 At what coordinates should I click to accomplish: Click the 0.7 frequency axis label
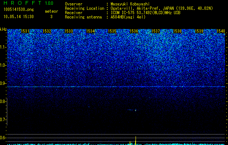click(3, 120)
